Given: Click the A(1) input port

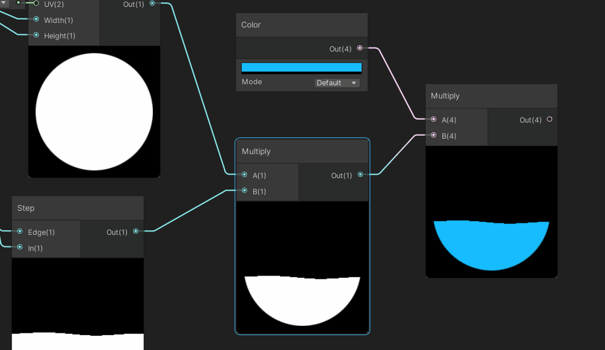Looking at the screenshot, I should pyautogui.click(x=245, y=175).
